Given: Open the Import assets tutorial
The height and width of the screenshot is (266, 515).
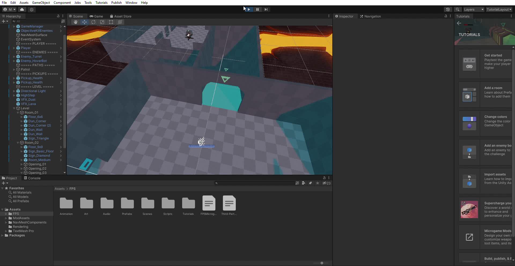Looking at the screenshot, I should 485,181.
